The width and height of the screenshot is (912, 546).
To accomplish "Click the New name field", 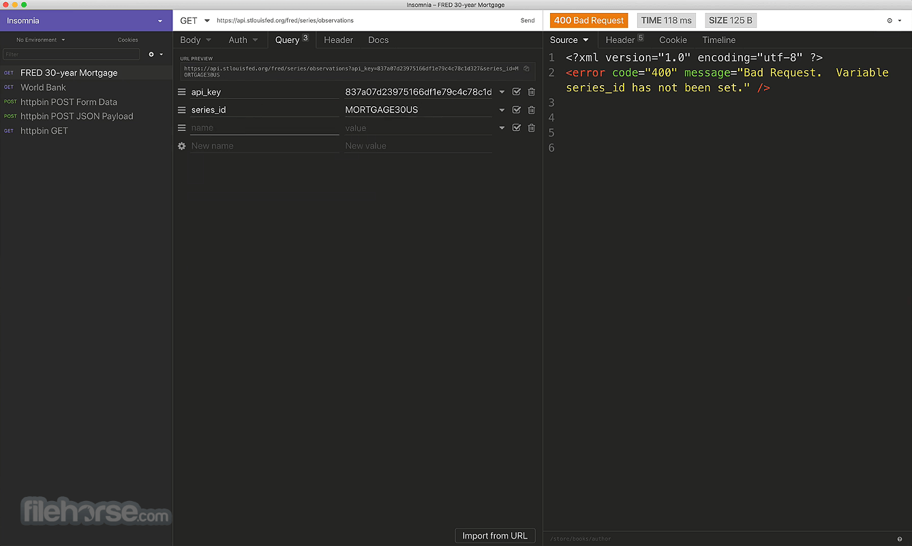I will (x=264, y=146).
